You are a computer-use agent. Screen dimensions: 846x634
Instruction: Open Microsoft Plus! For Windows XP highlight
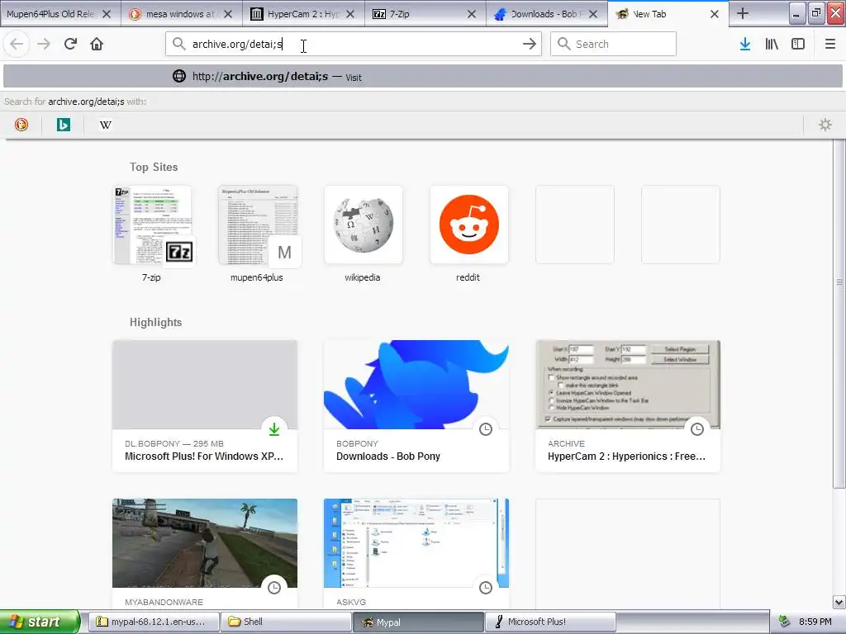tap(205, 406)
